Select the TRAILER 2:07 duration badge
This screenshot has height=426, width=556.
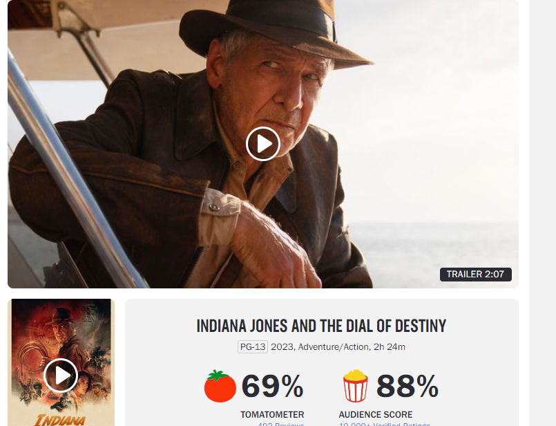click(x=475, y=275)
